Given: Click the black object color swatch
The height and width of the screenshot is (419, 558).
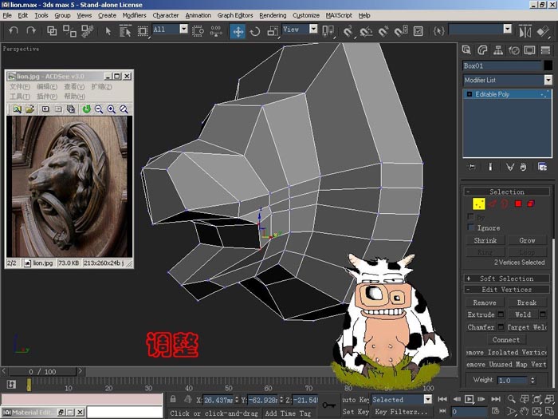Looking at the screenshot, I should 548,65.
